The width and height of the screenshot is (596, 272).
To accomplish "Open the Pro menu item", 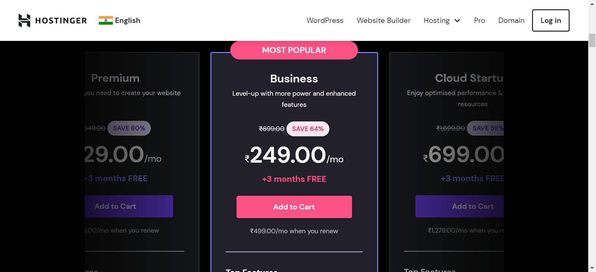I will (479, 20).
